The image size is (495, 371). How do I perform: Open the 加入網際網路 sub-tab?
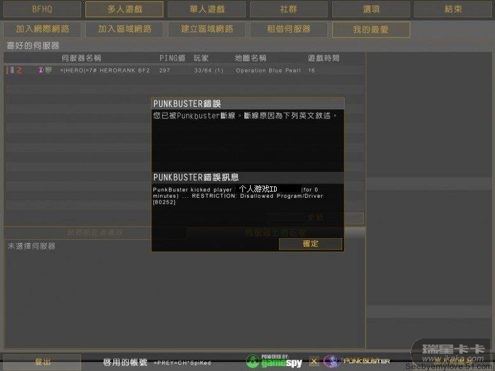click(42, 29)
